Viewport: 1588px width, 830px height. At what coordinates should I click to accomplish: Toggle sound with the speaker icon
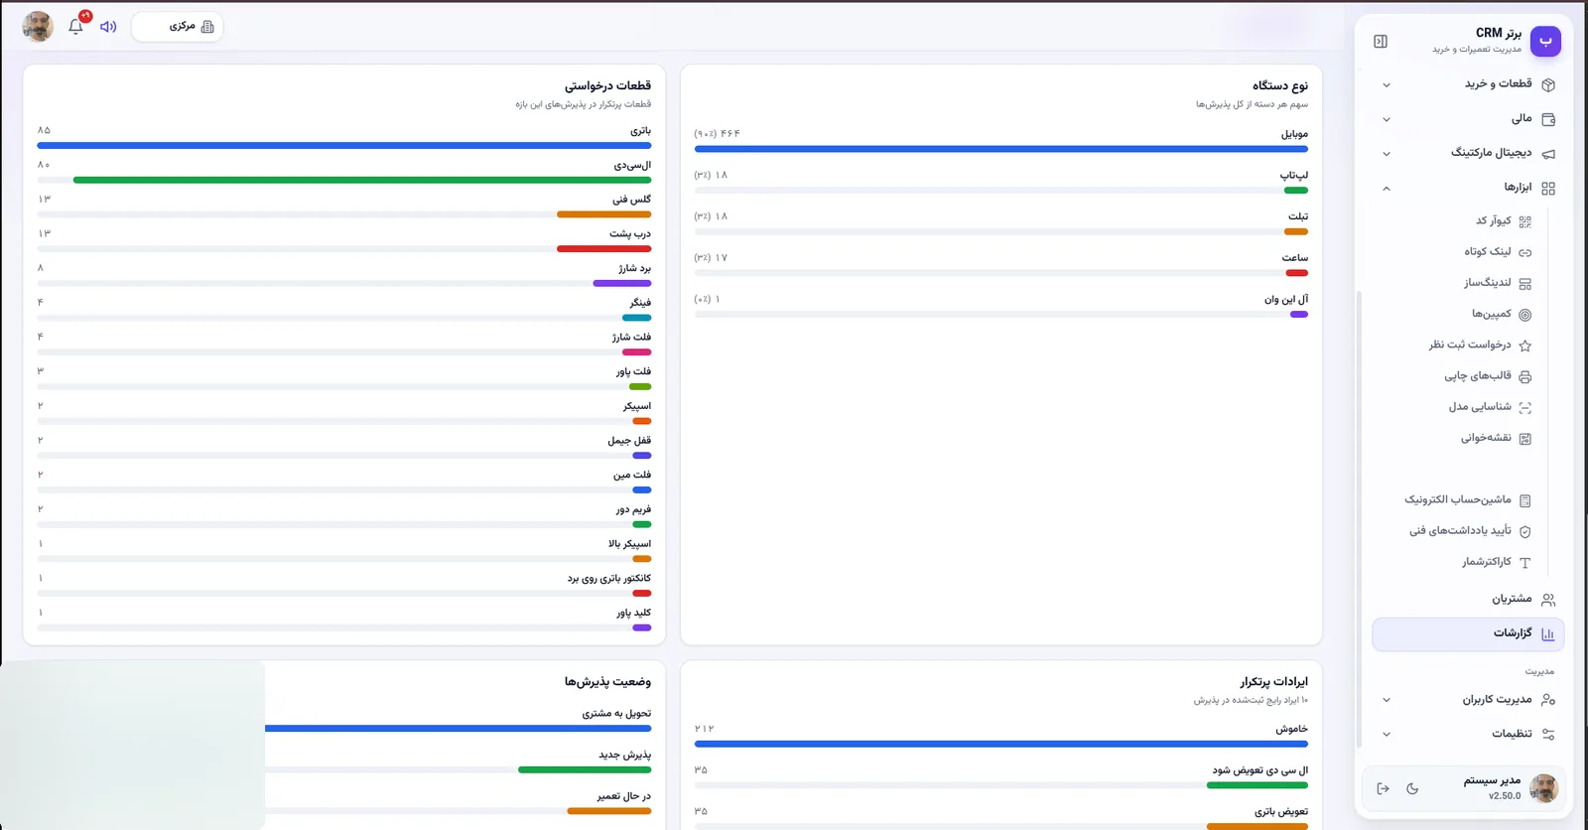click(108, 27)
